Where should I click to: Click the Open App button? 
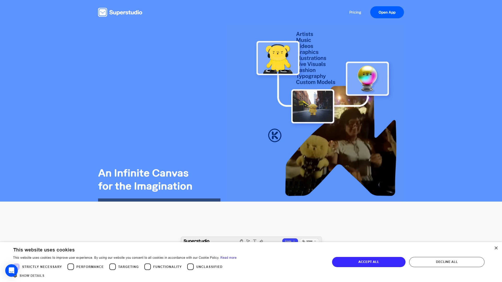387,12
